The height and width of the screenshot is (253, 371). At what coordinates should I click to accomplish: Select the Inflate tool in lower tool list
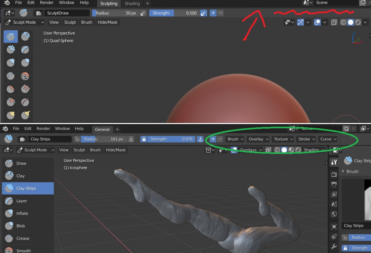[28, 214]
